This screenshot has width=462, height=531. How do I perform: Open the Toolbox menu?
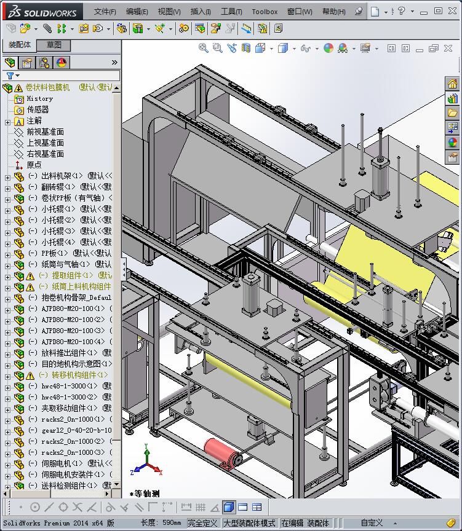click(265, 12)
